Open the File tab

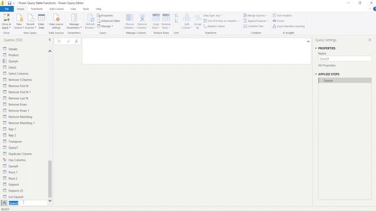pos(6,9)
